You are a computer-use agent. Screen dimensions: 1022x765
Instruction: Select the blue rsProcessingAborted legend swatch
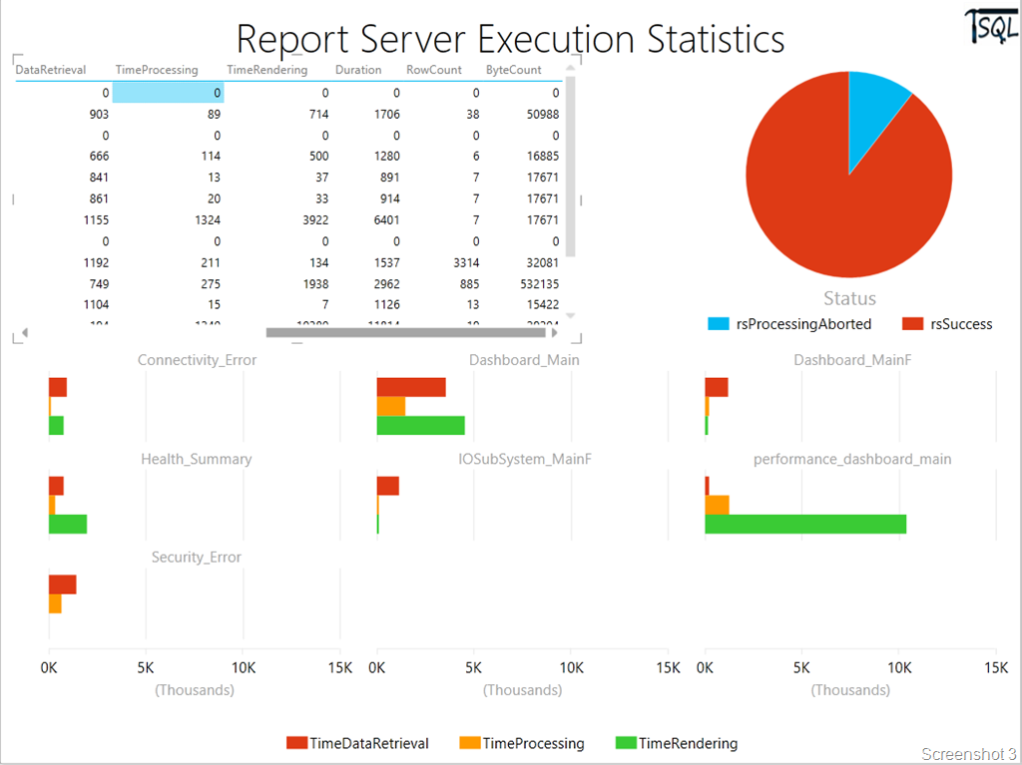point(718,324)
